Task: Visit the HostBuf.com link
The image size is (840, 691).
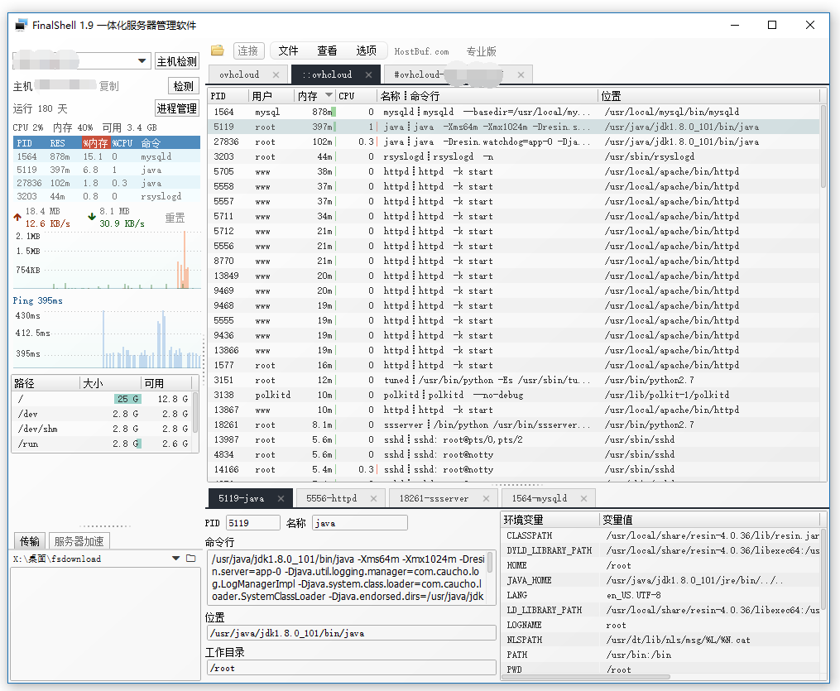Action: (421, 50)
